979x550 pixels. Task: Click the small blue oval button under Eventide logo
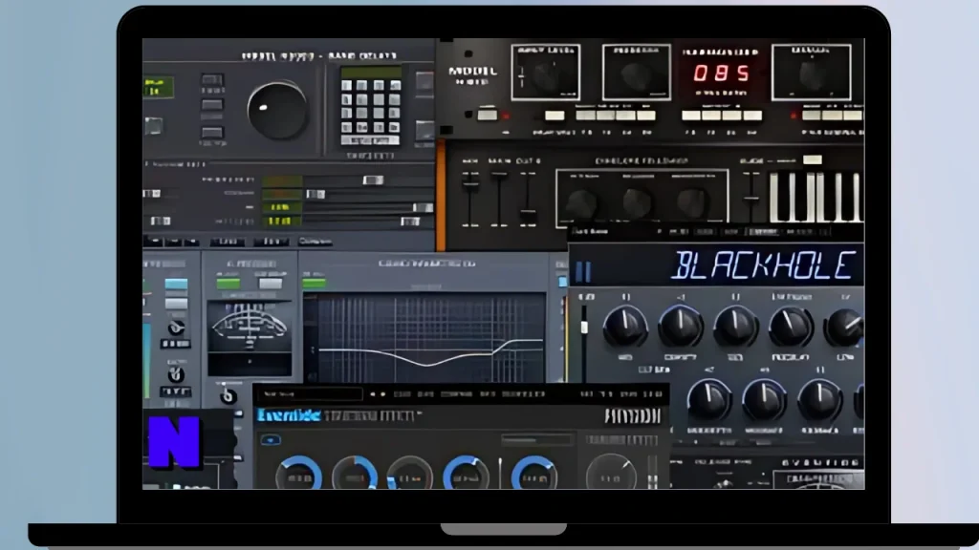[271, 439]
